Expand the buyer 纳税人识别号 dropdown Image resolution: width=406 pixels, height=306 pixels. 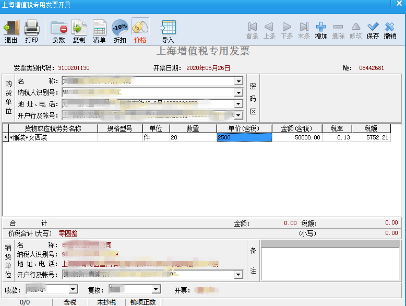[x=238, y=92]
